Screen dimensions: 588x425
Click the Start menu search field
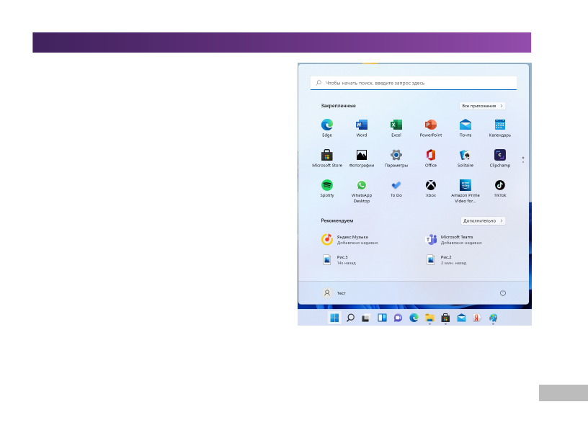tap(414, 83)
